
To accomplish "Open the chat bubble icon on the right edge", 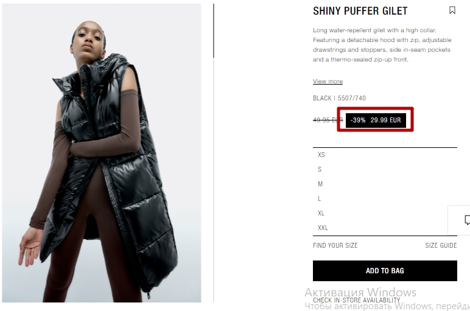I will 467,220.
